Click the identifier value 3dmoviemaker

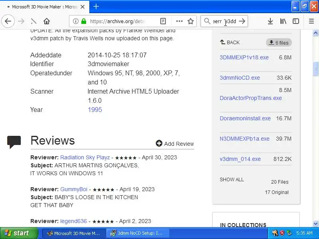108,64
